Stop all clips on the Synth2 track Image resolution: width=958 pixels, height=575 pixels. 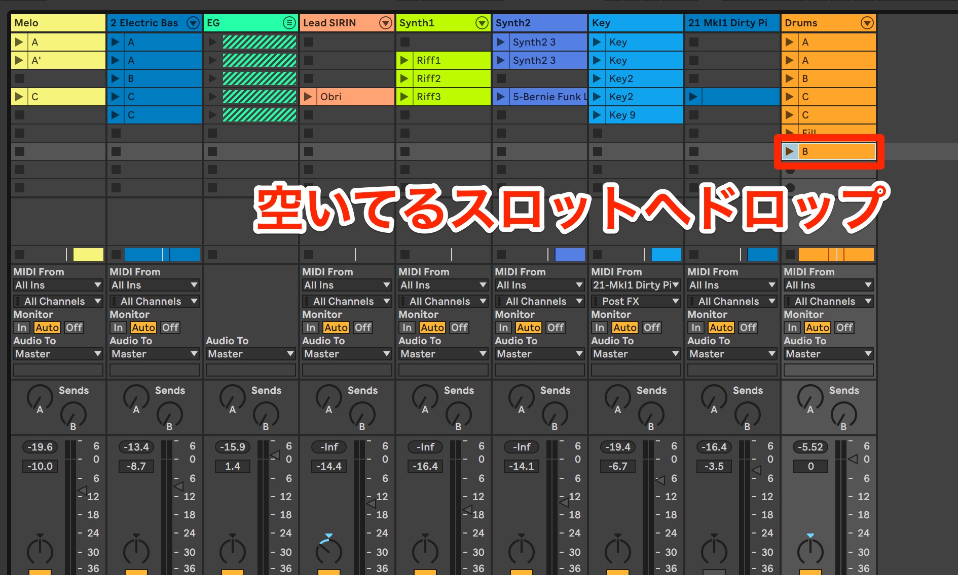pyautogui.click(x=501, y=254)
